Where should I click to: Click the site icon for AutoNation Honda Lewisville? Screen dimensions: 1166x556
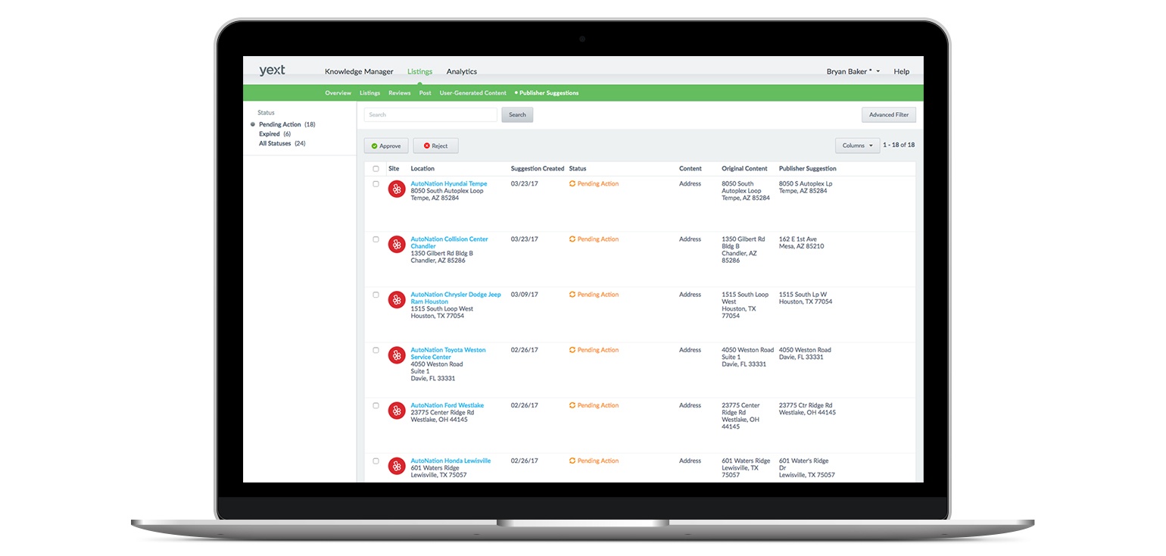click(x=397, y=466)
